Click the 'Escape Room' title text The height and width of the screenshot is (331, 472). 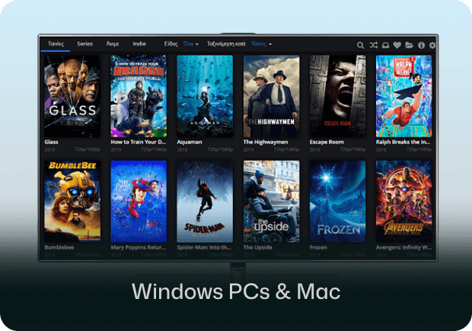pyautogui.click(x=327, y=142)
